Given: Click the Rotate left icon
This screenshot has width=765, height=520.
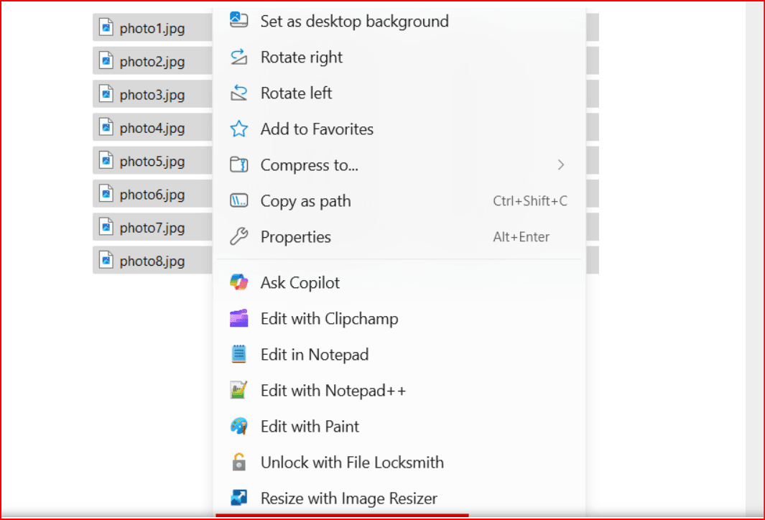Looking at the screenshot, I should 238,93.
